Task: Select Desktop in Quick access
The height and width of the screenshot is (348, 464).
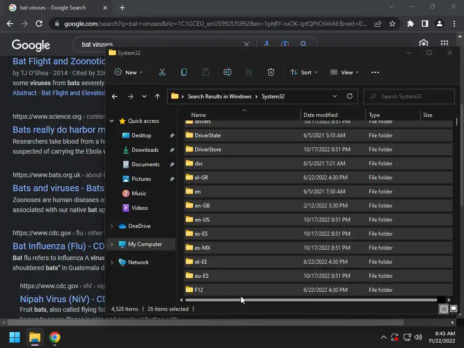Action: (x=141, y=135)
